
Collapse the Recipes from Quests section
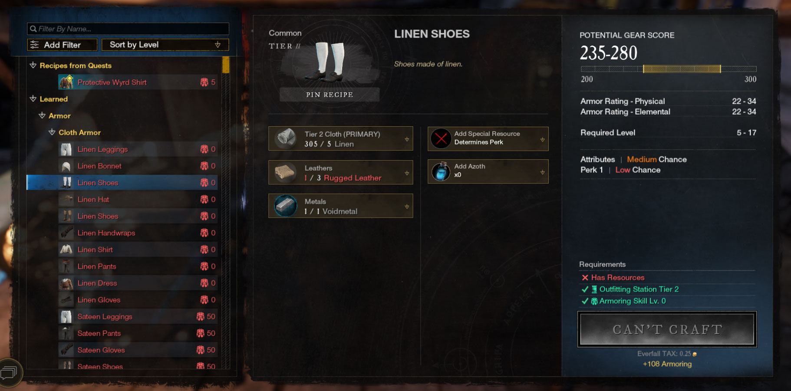pyautogui.click(x=33, y=65)
